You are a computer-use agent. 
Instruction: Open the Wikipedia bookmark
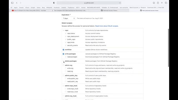[49, 7]
